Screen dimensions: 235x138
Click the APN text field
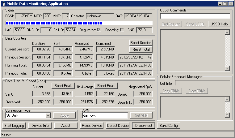coord(105,115)
